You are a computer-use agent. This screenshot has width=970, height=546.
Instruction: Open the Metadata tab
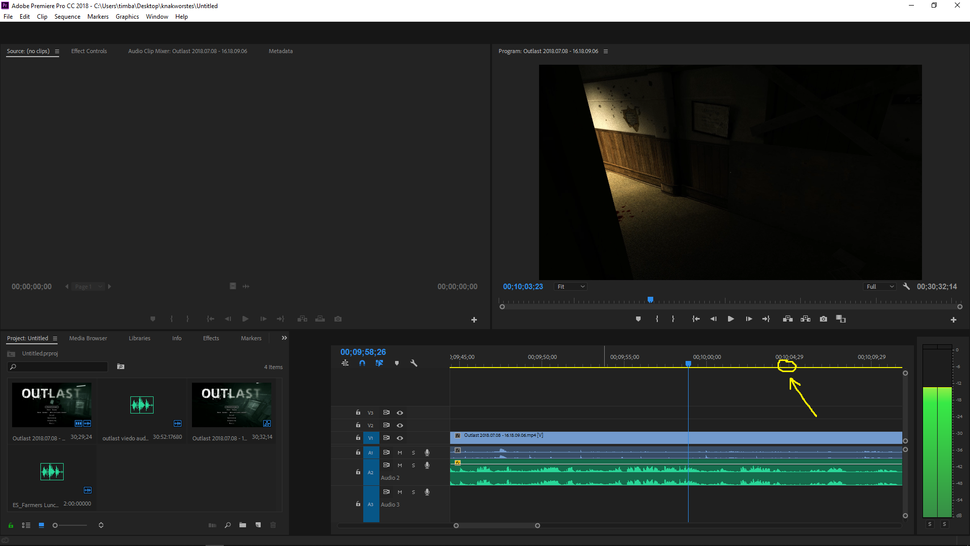[x=280, y=51]
